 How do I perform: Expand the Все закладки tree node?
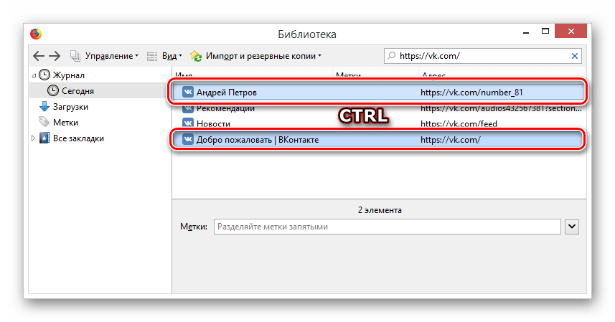[x=34, y=138]
